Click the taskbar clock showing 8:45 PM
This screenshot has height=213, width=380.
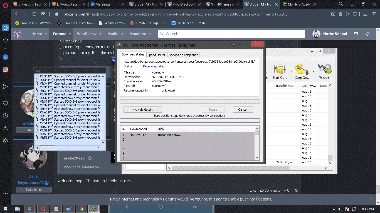point(368,209)
